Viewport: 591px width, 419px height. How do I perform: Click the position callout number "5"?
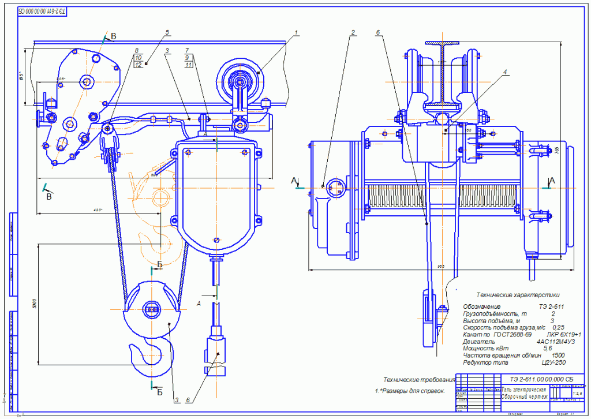(167, 32)
